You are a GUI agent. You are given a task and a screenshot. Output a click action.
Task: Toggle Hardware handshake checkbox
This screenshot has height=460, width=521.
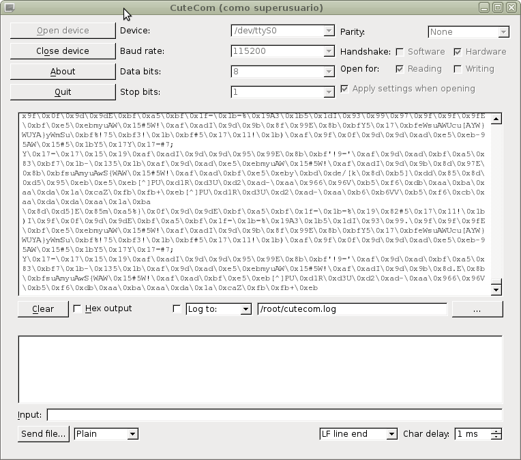click(x=458, y=52)
